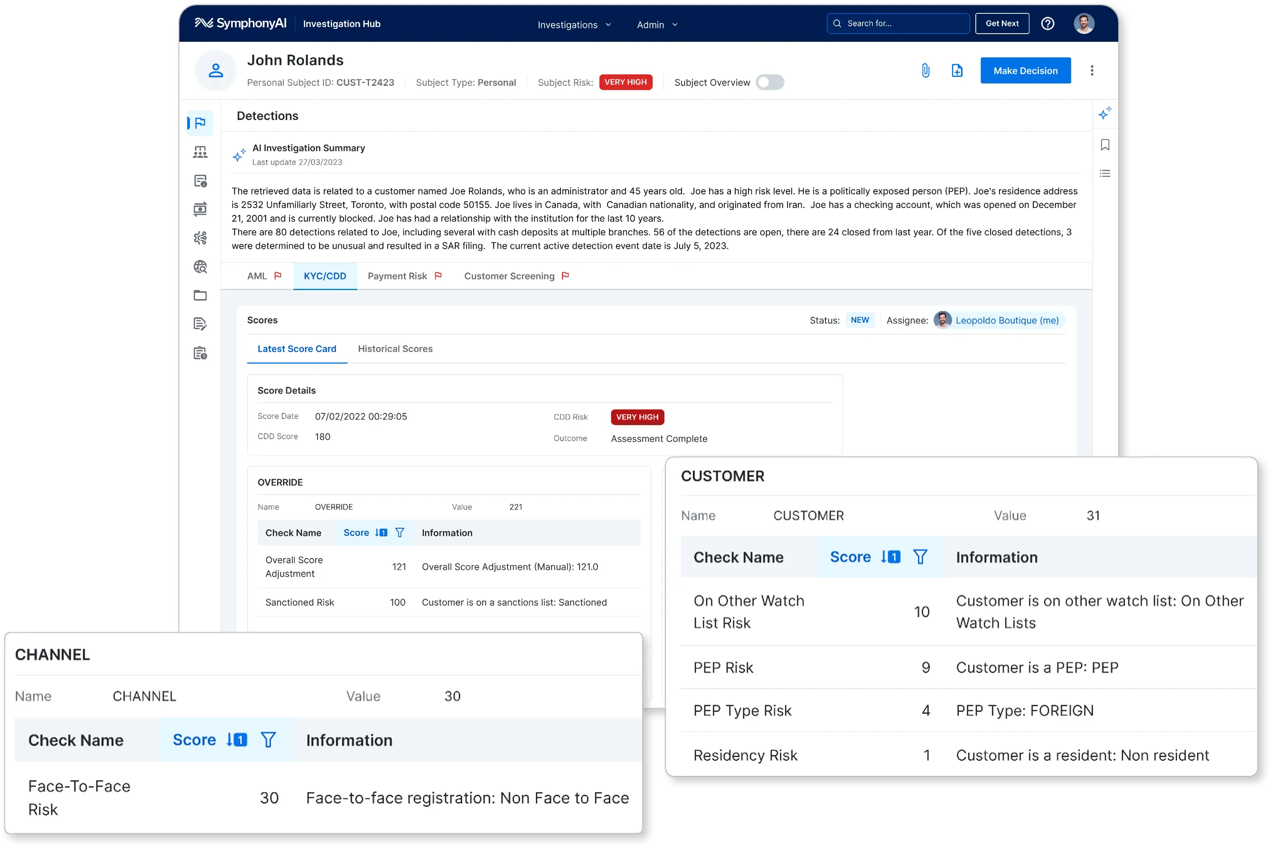Select the PEP Type Risk check name
This screenshot has height=848, width=1272.
[742, 711]
